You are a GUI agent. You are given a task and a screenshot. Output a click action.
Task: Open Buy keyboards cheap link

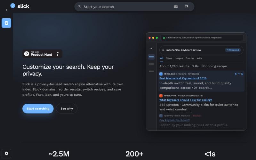[174, 120]
